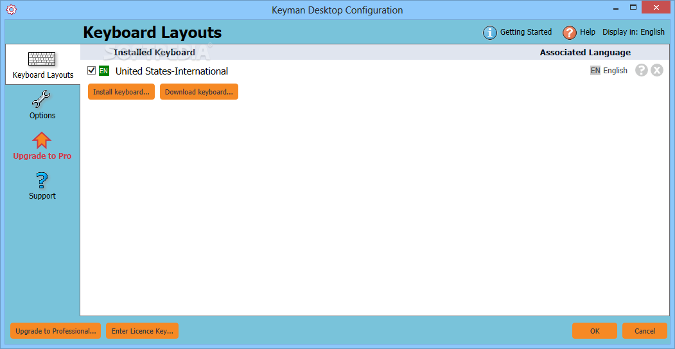This screenshot has width=675, height=349.
Task: Select the United States-International keyboard name
Action: coord(171,71)
